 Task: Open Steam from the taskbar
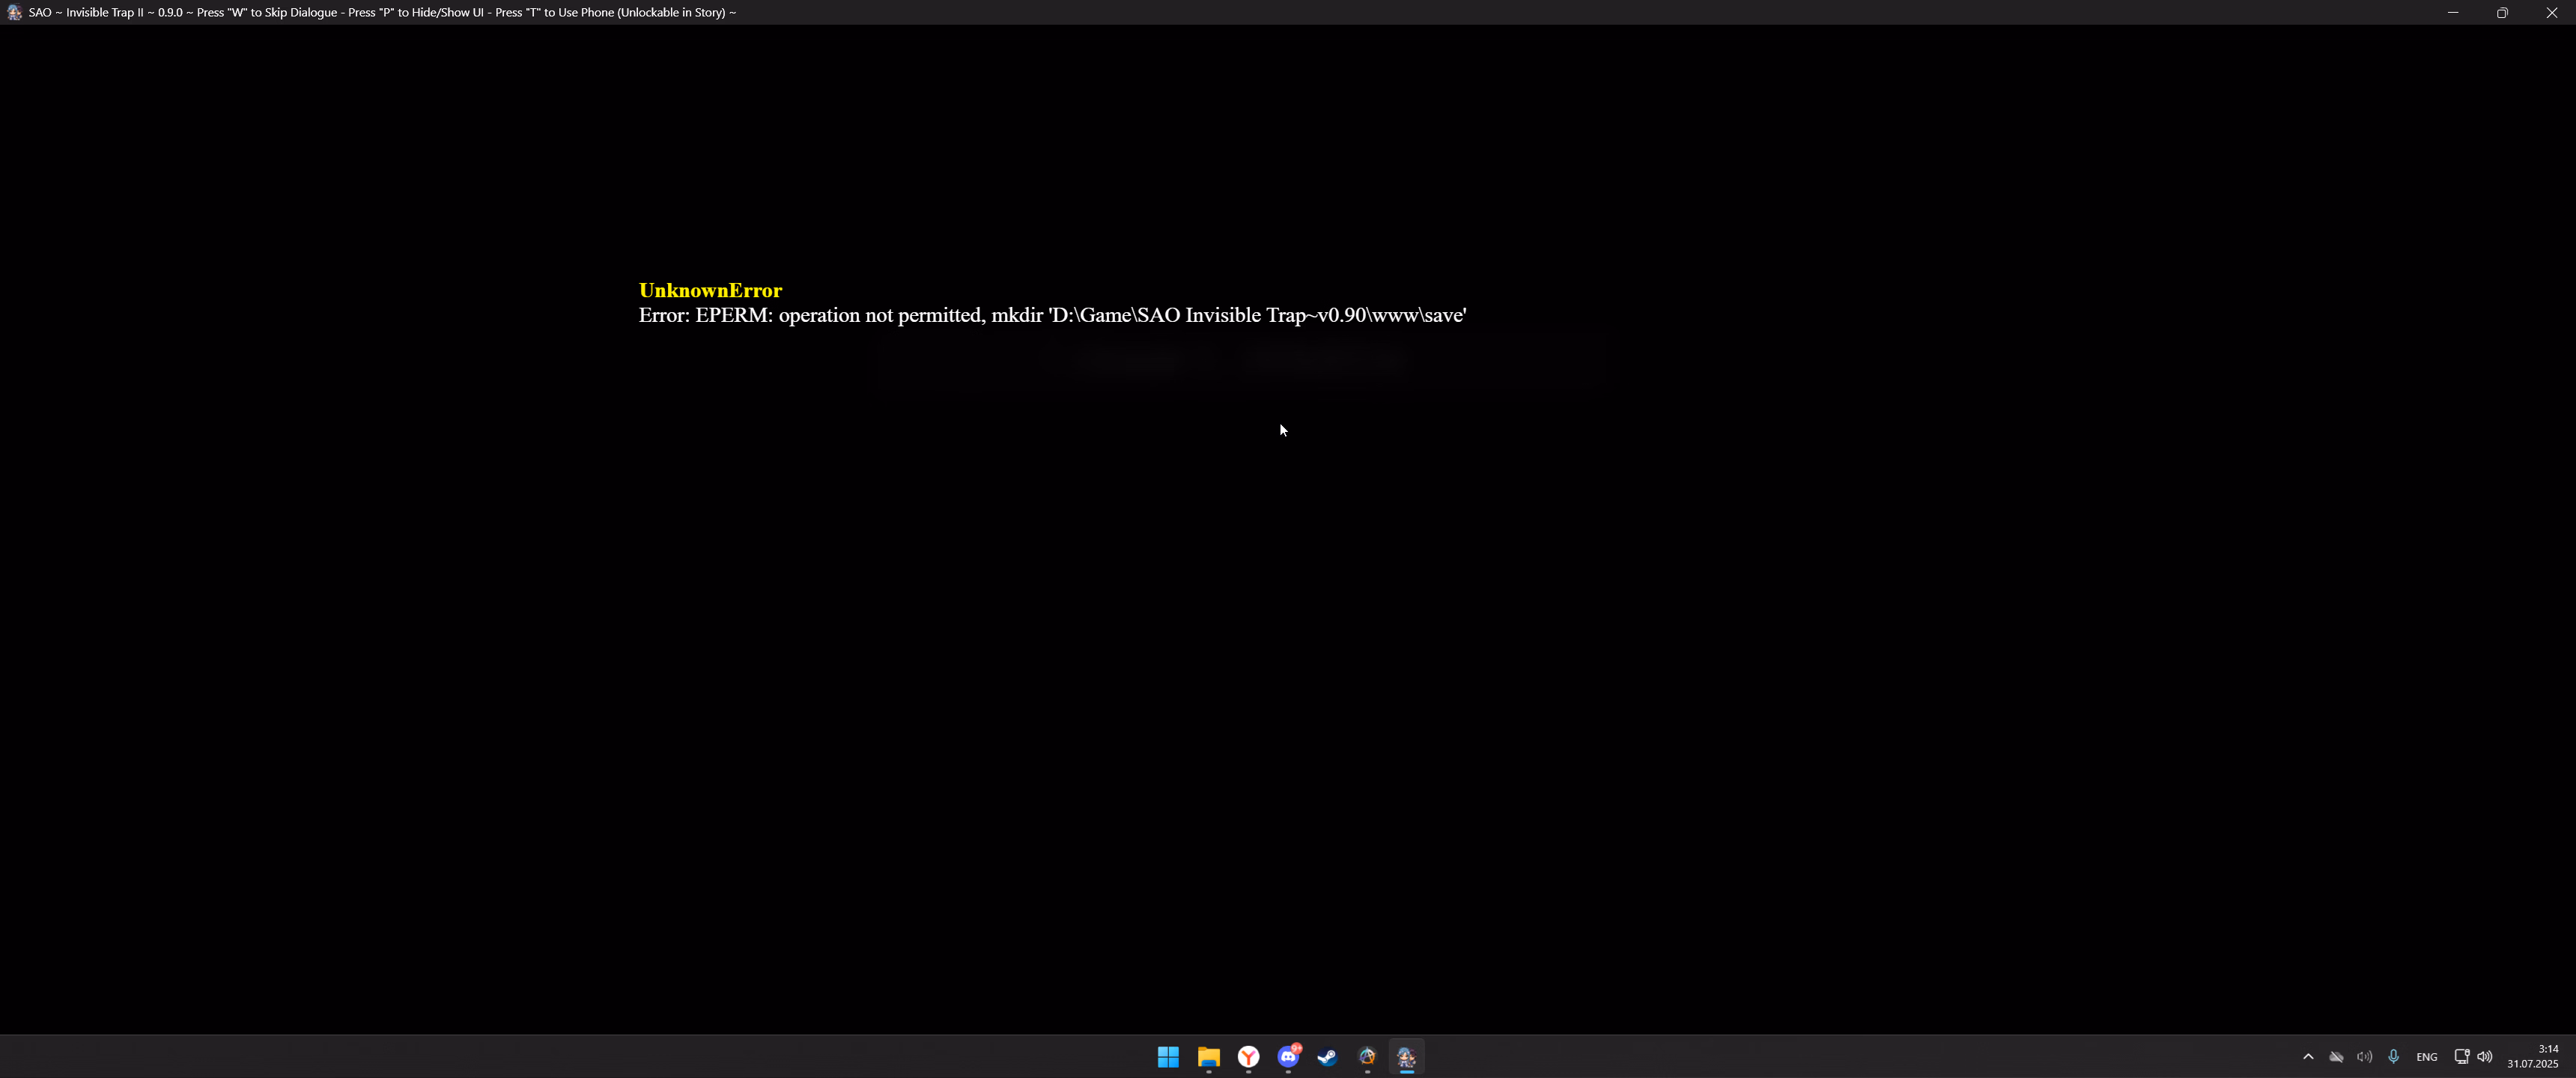pyautogui.click(x=1327, y=1057)
